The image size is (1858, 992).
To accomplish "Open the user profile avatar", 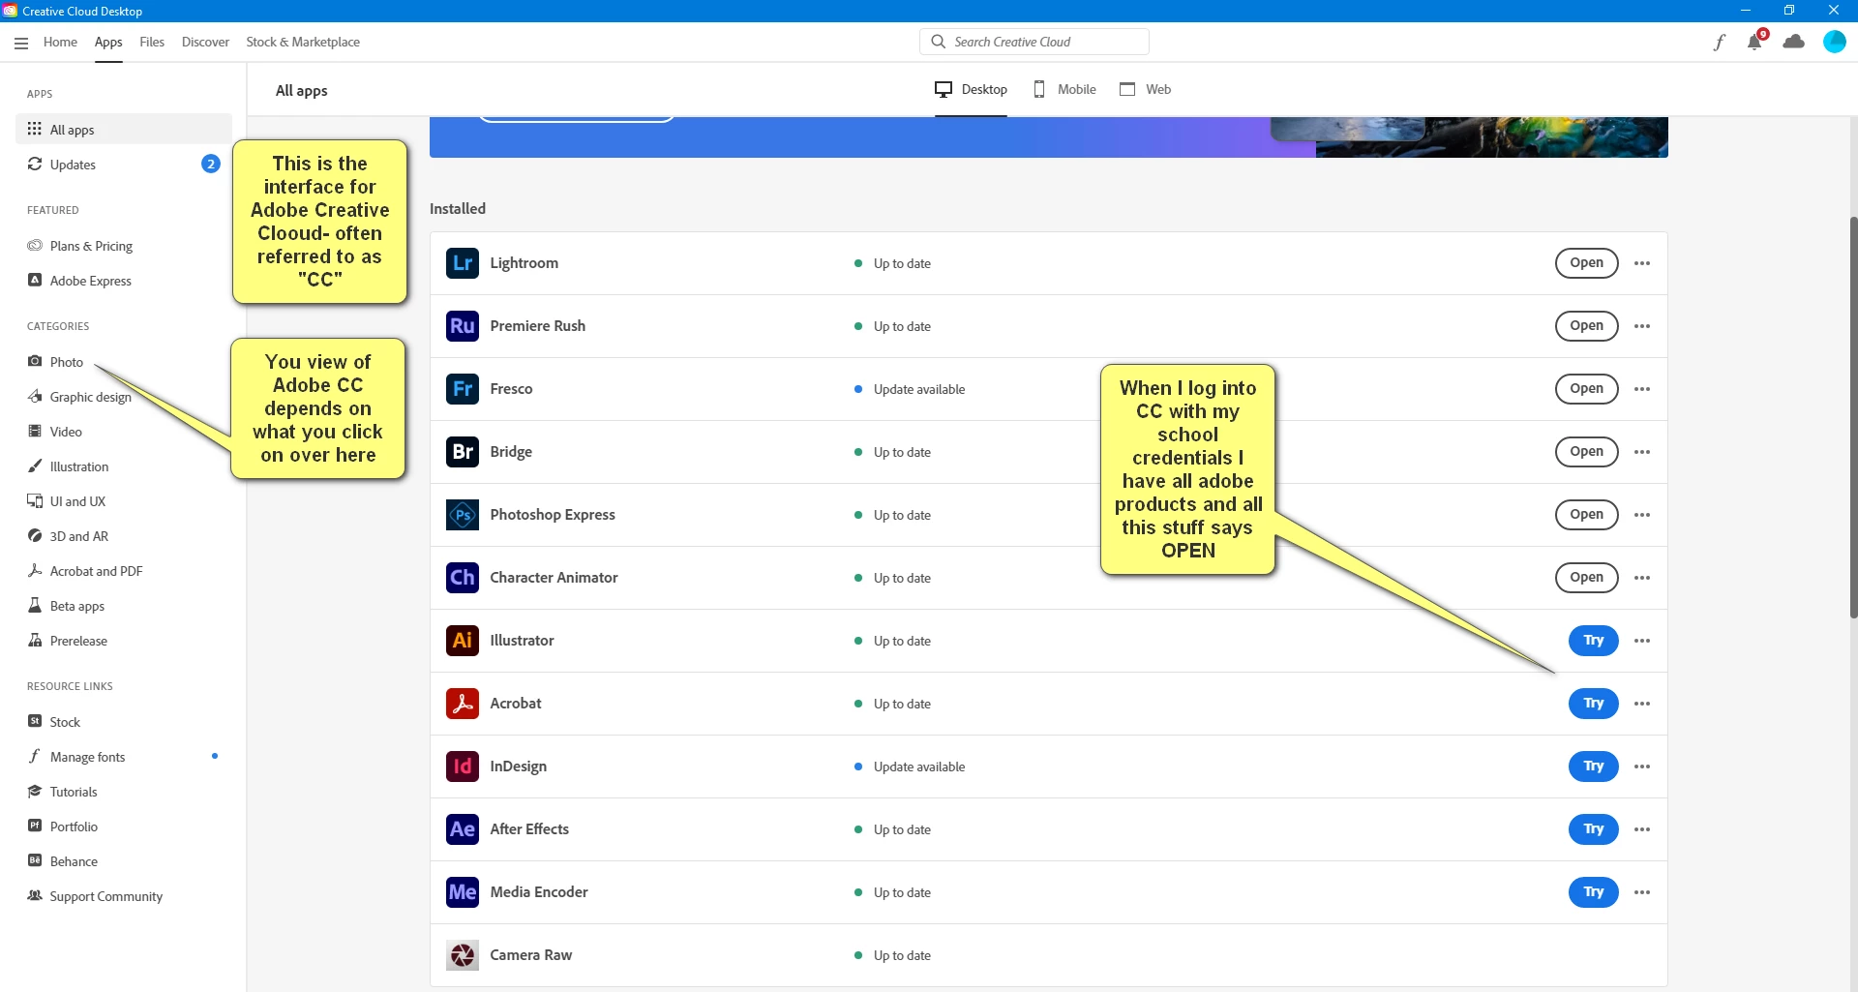I will click(x=1834, y=42).
